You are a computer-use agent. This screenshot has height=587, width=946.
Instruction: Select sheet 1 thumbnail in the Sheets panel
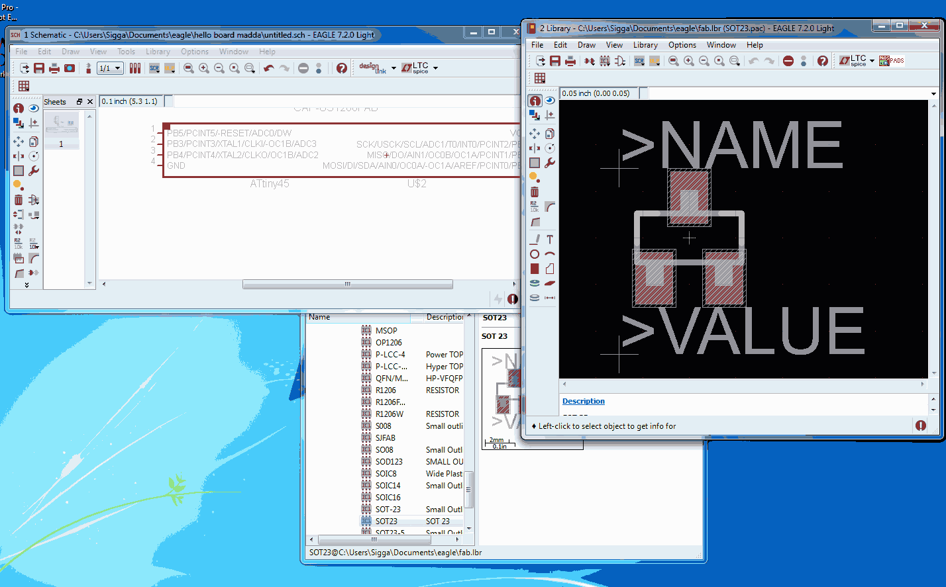pos(61,130)
